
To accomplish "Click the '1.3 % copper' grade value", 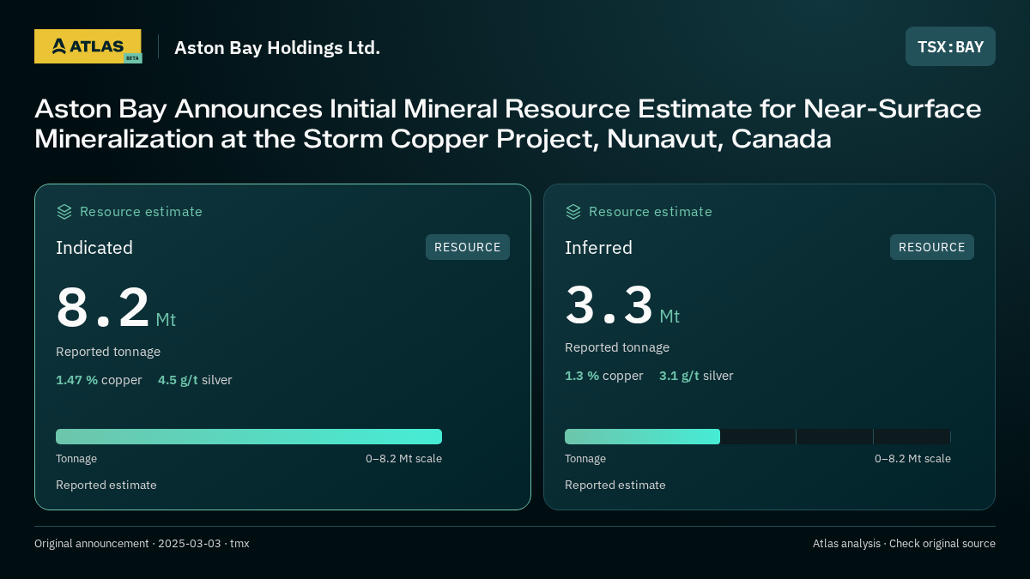I will (604, 376).
